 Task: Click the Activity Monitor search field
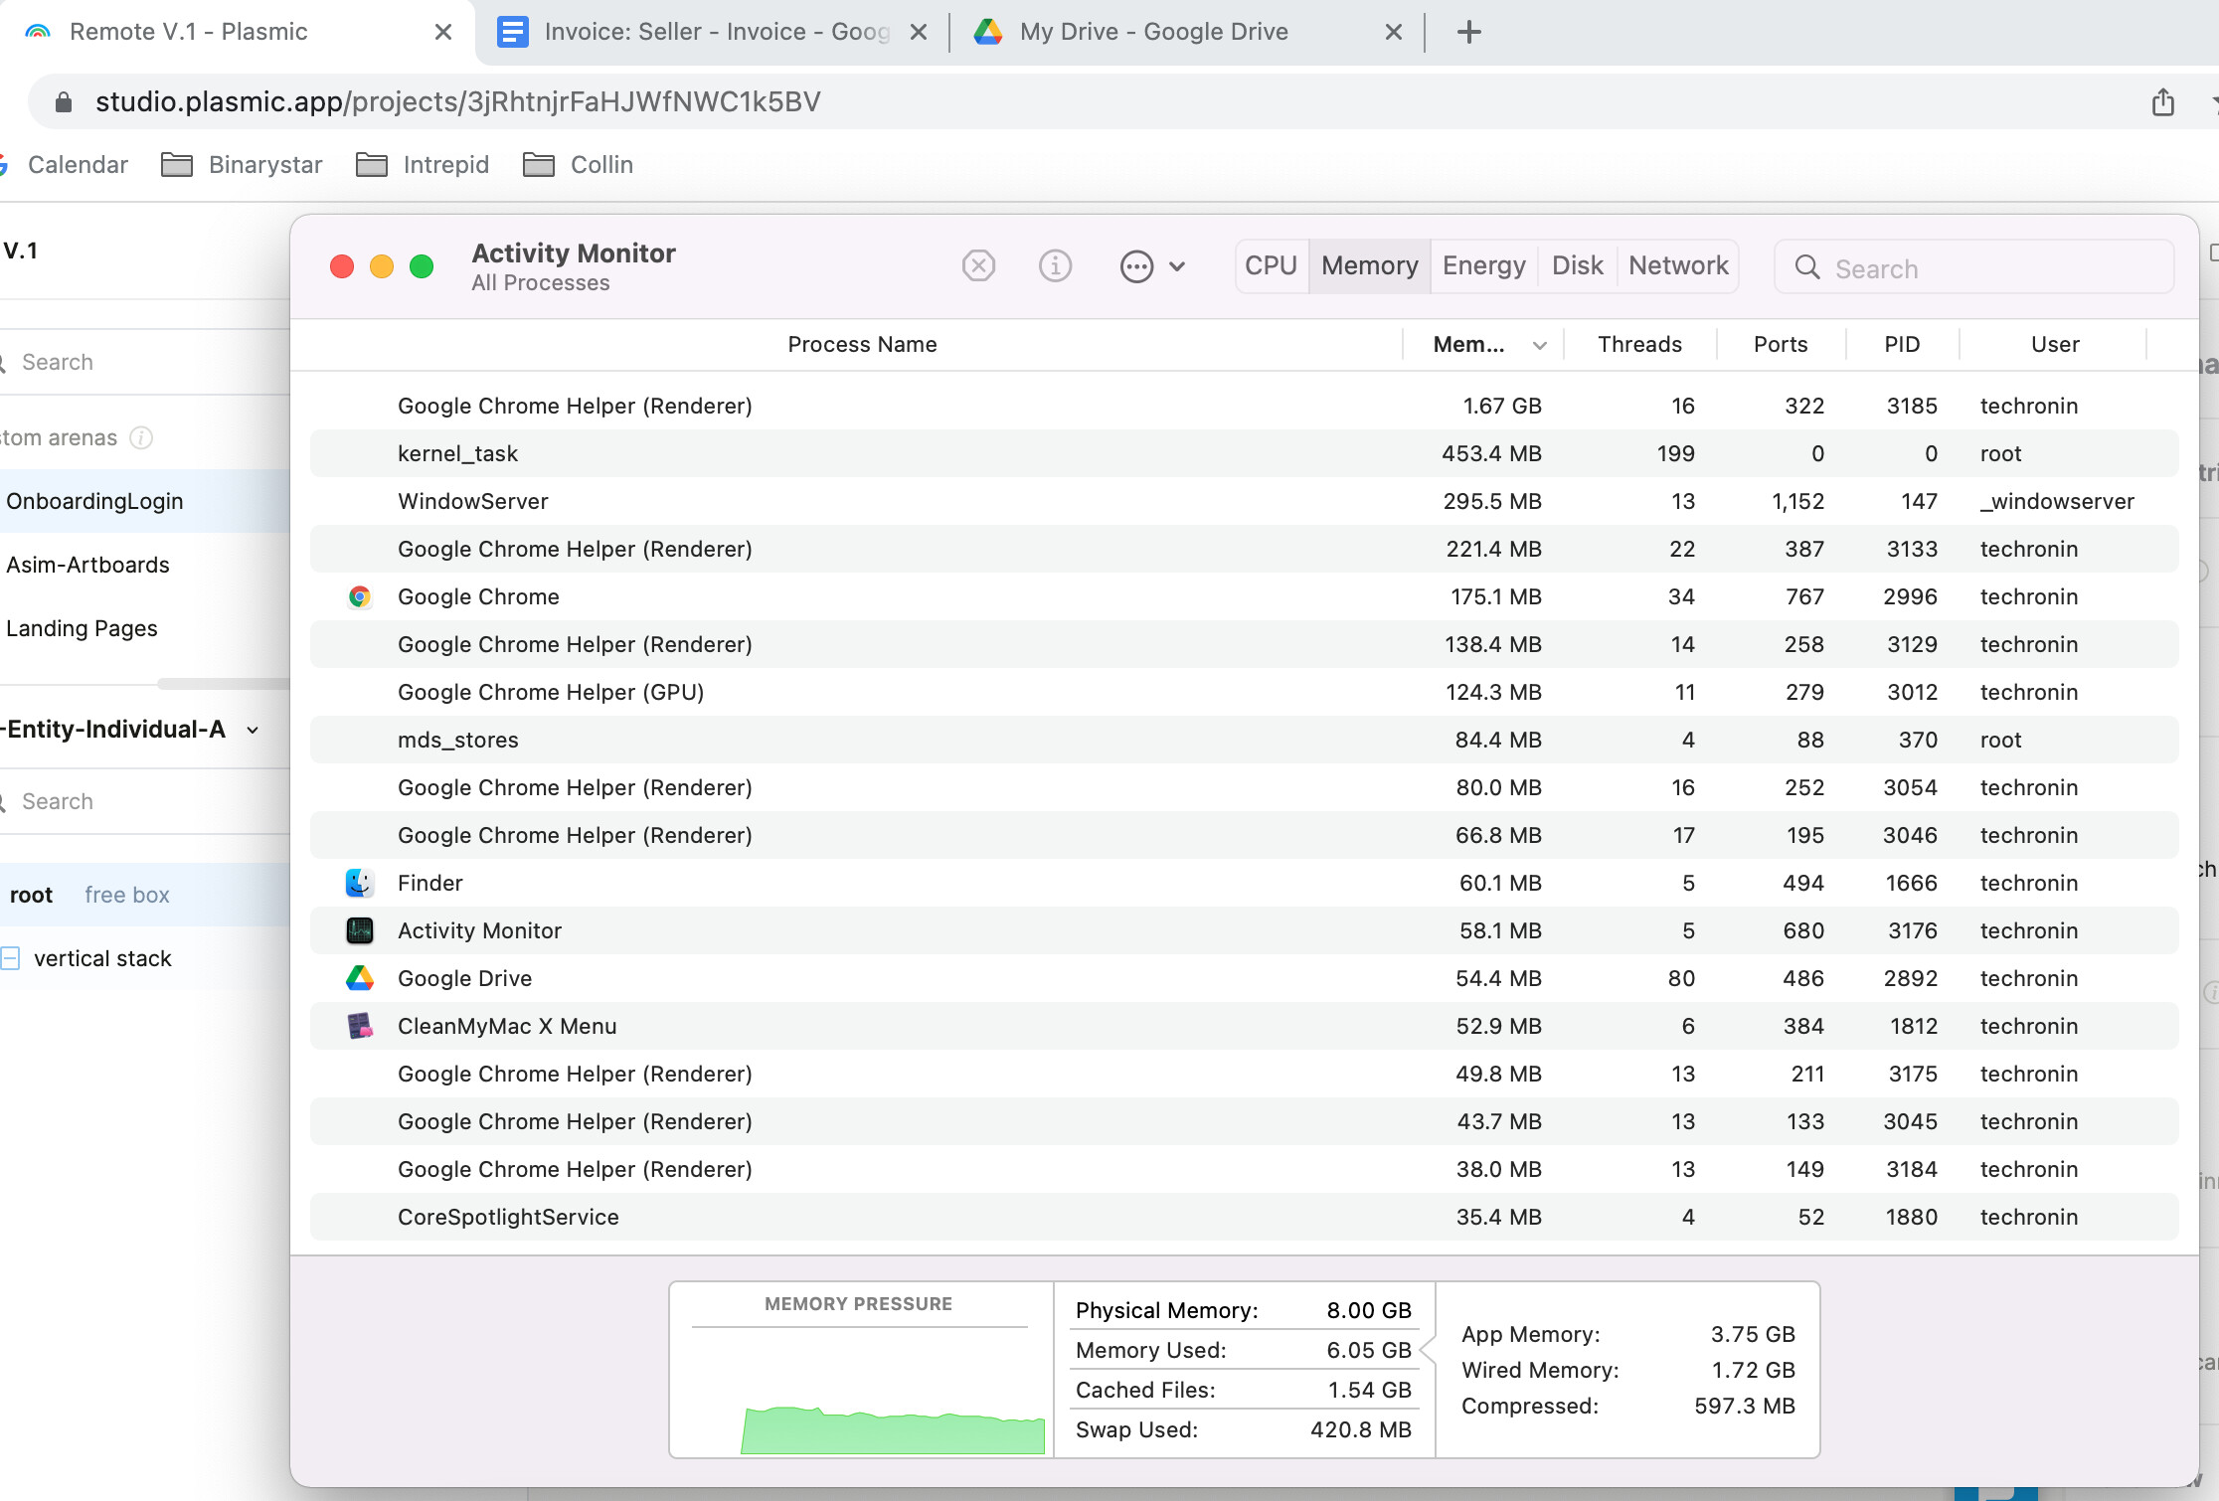coord(1973,267)
